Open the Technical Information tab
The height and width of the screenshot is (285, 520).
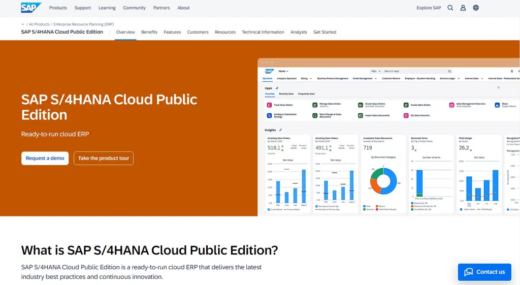point(263,32)
